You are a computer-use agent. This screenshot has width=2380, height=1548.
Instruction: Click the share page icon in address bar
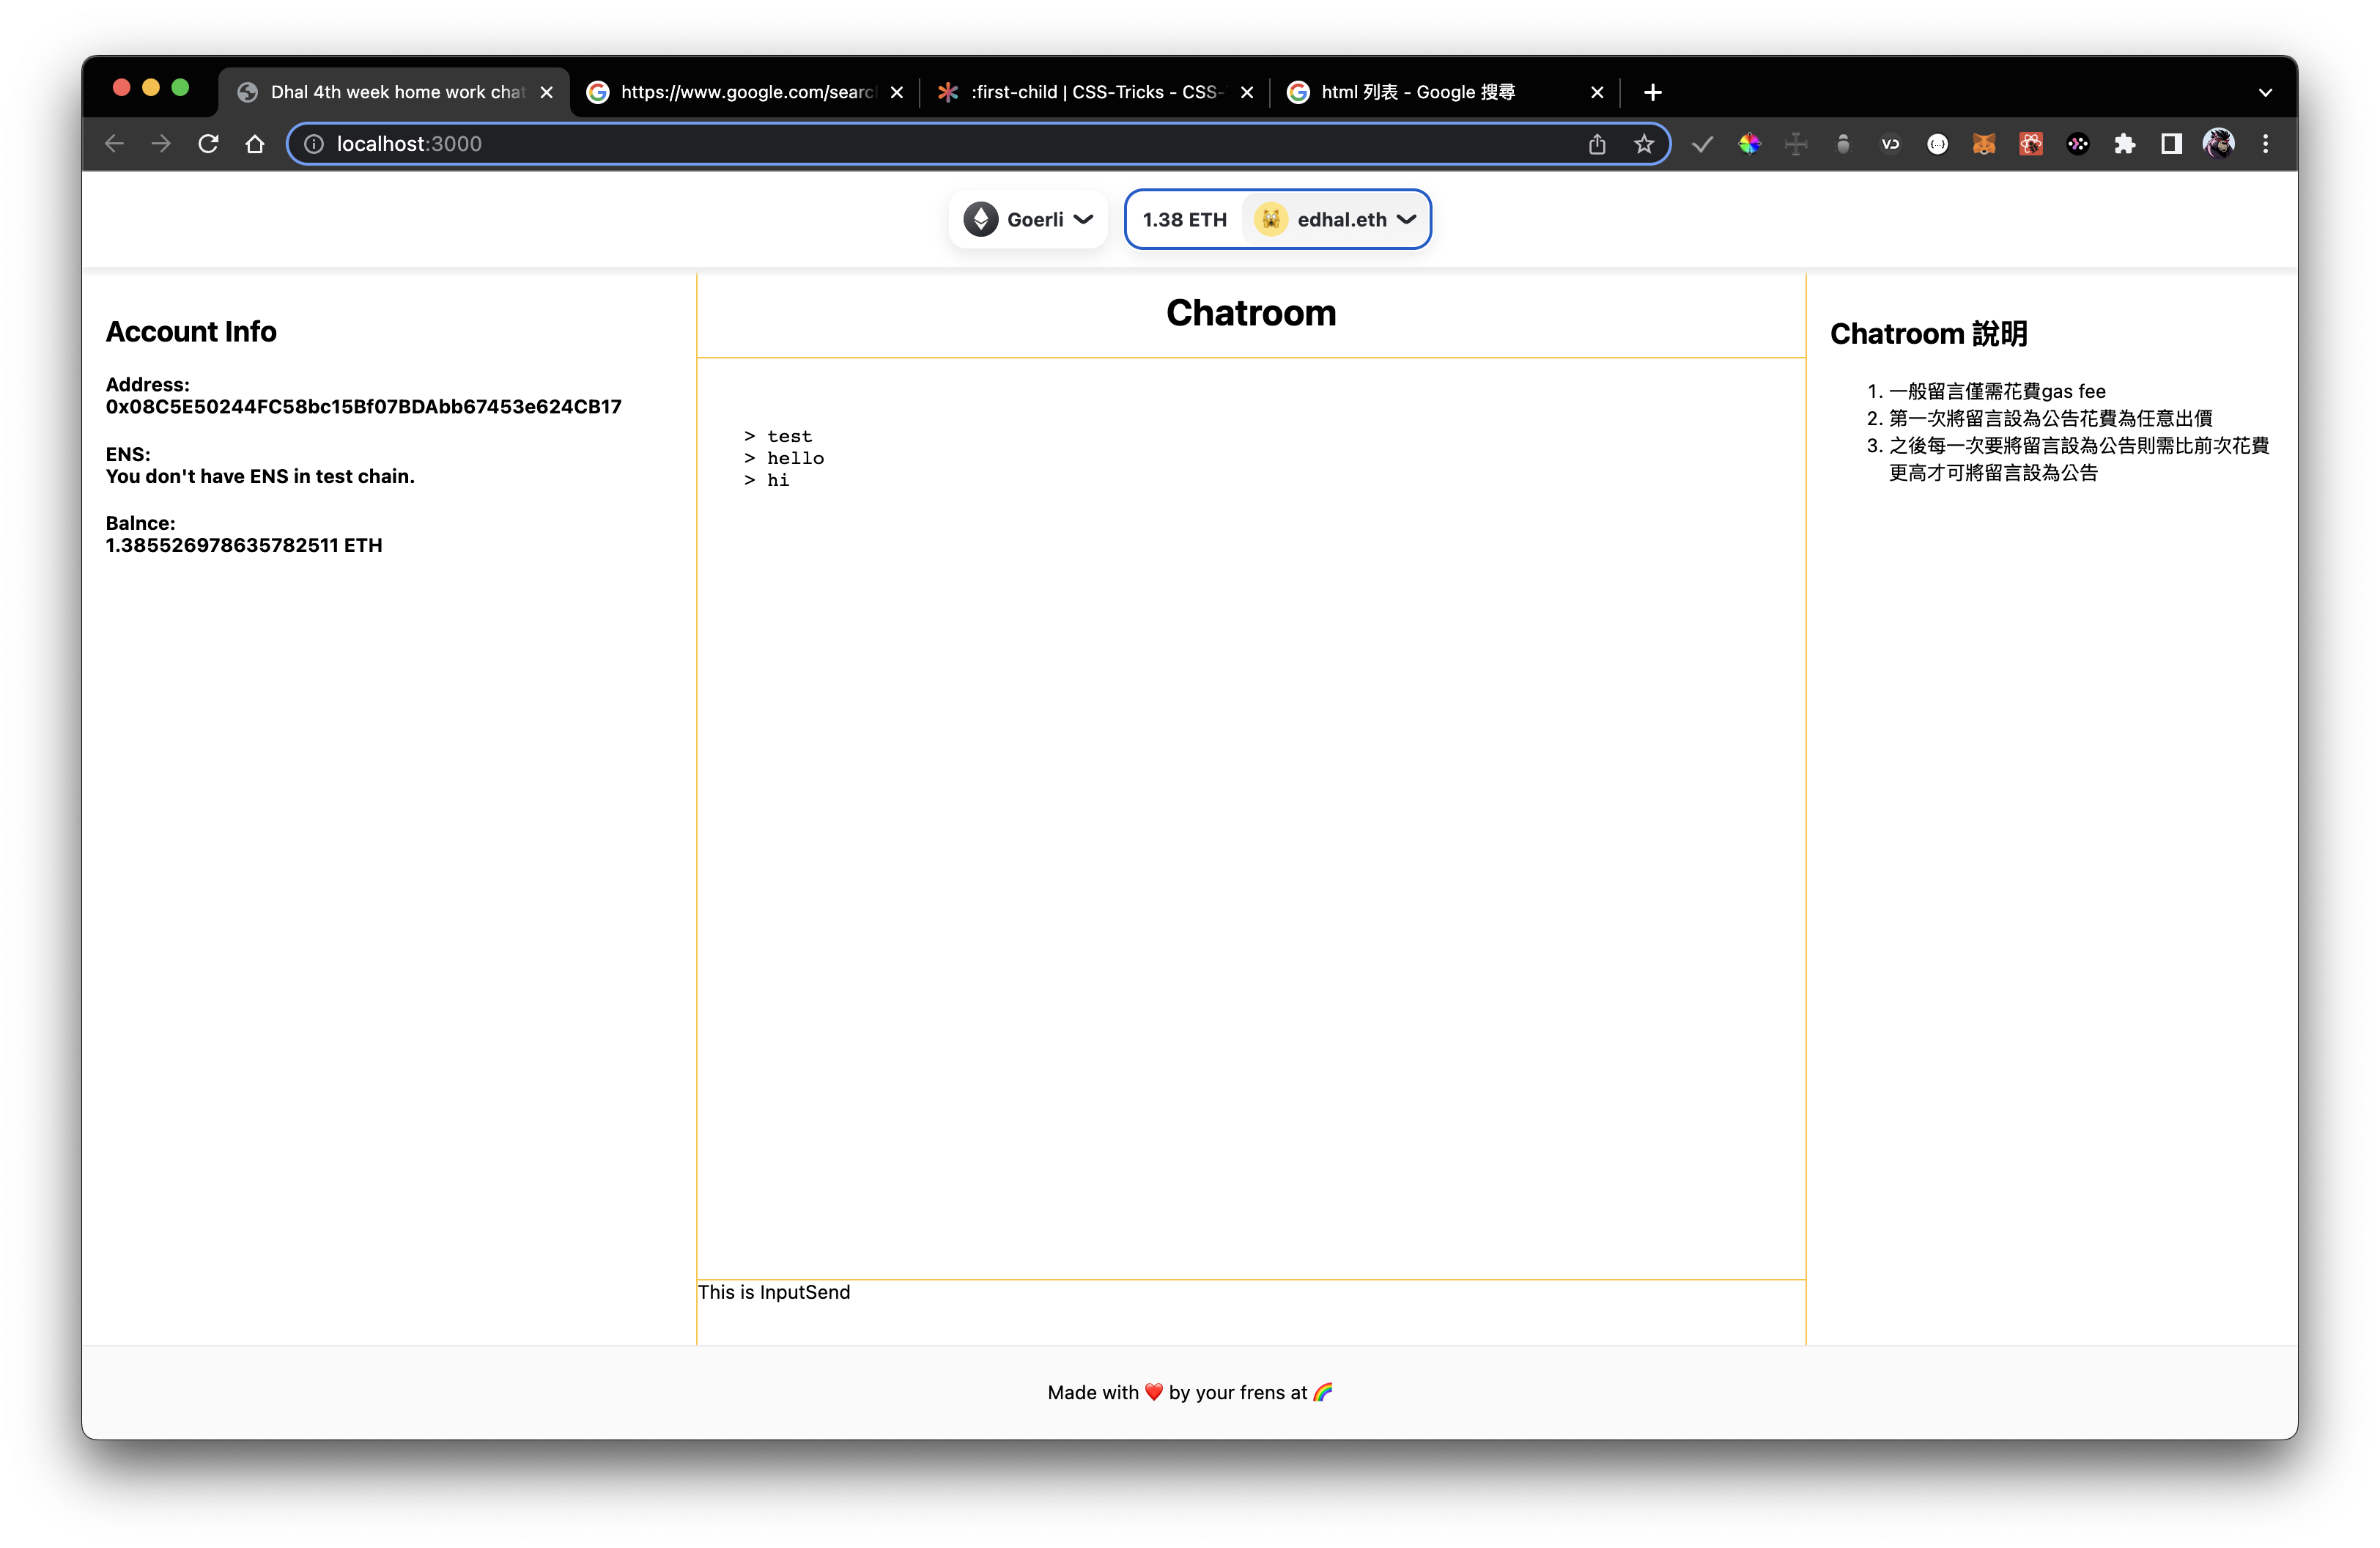(1597, 144)
